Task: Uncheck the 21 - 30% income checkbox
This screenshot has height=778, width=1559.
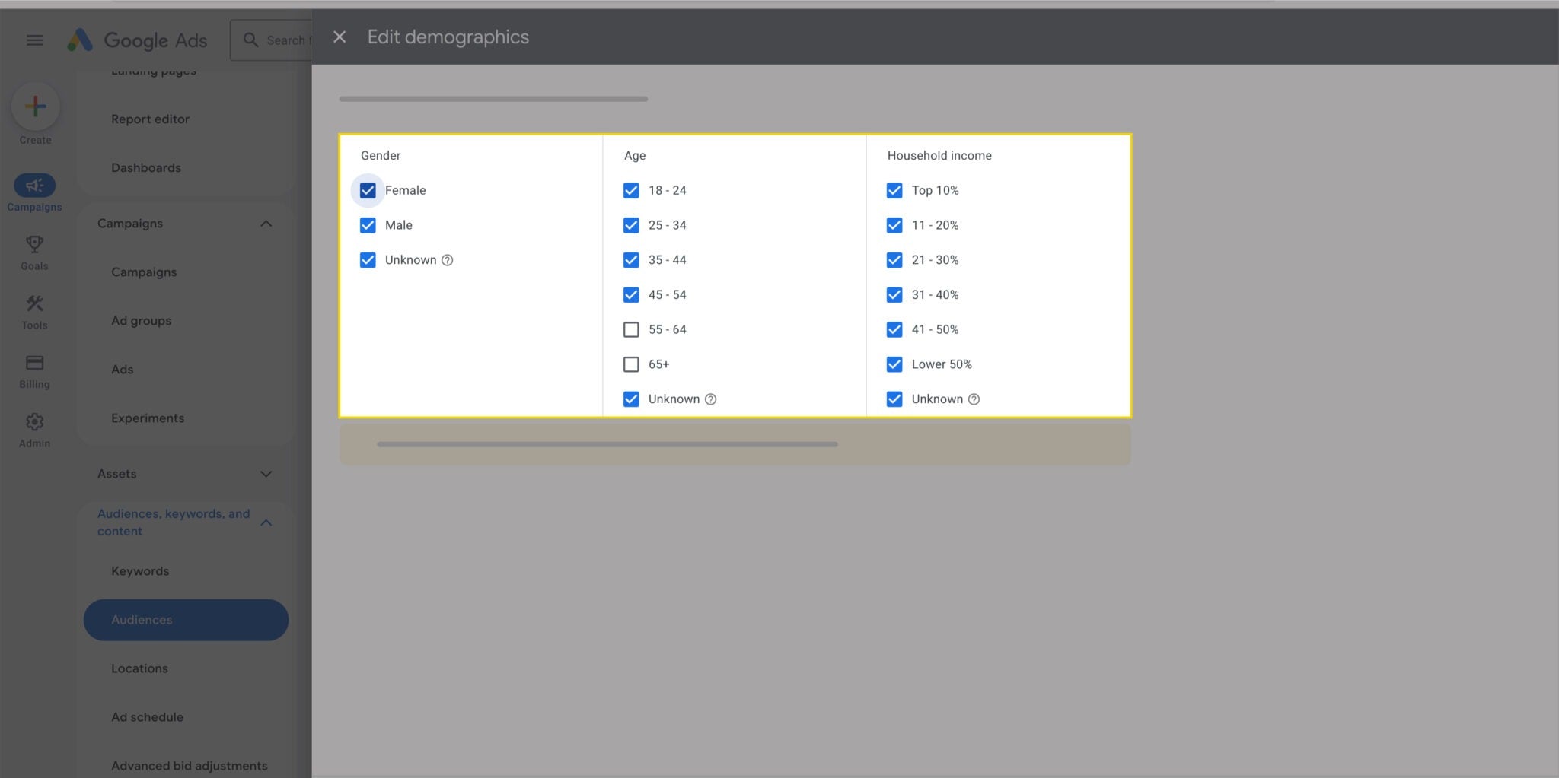Action: pyautogui.click(x=894, y=260)
